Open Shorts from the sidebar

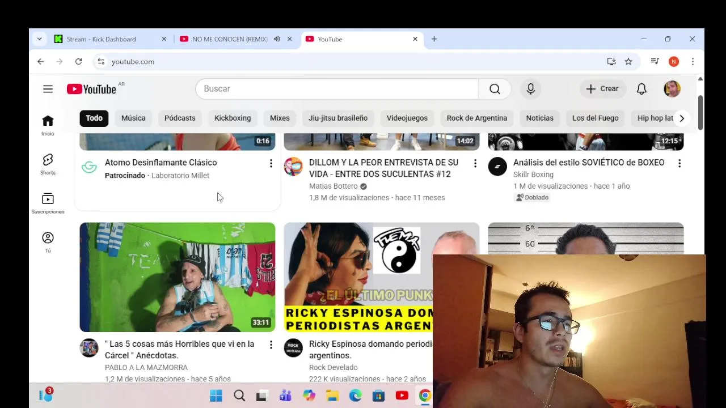[48, 164]
